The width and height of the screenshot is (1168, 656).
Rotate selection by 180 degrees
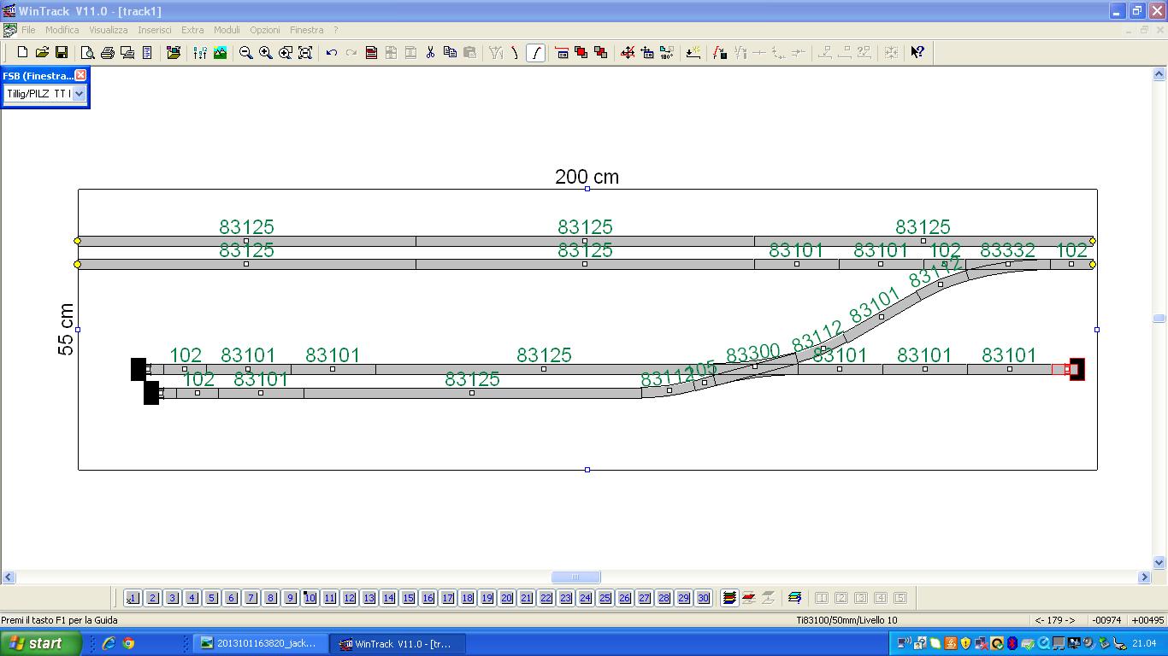pyautogui.click(x=667, y=52)
